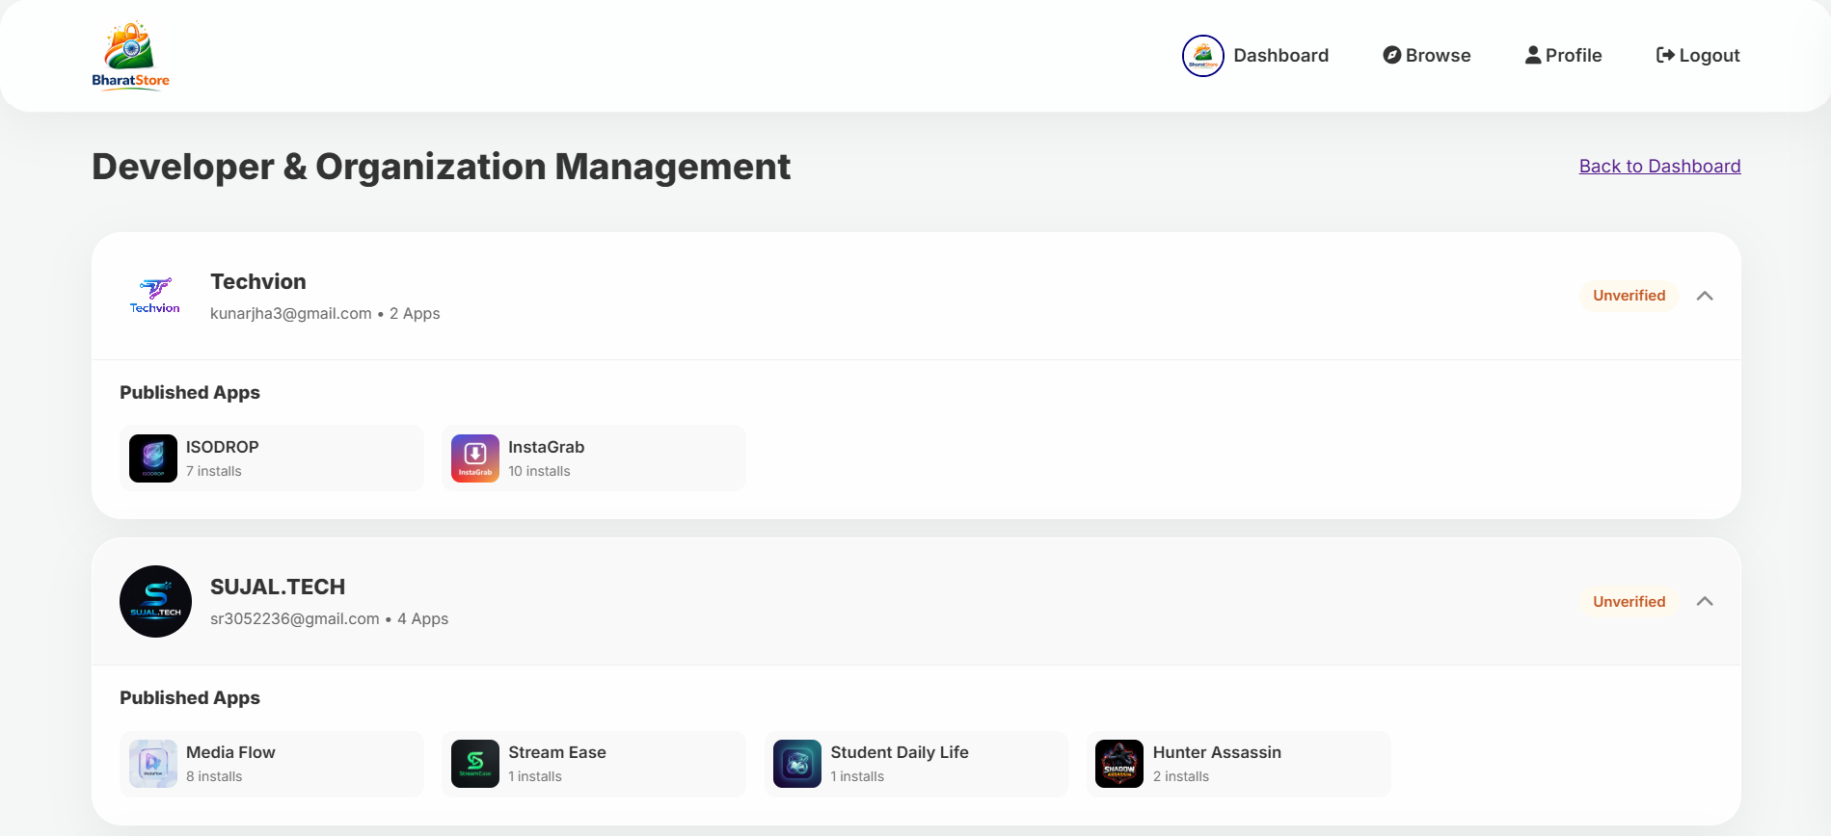Click Techvion's Unverified status badge
Screen dimensions: 1831x836
[1629, 296]
